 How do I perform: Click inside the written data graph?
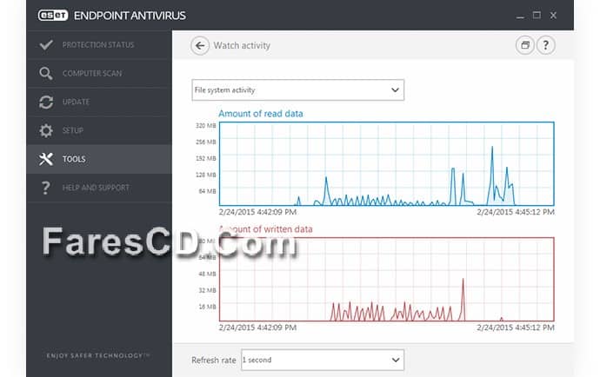(386, 279)
